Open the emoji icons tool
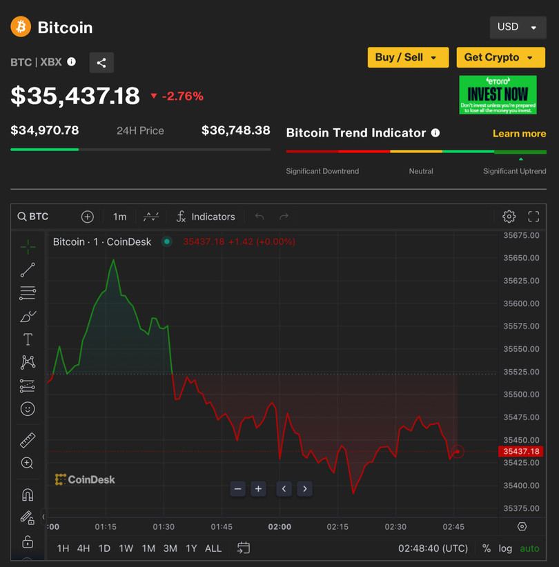559x567 pixels. [28, 409]
